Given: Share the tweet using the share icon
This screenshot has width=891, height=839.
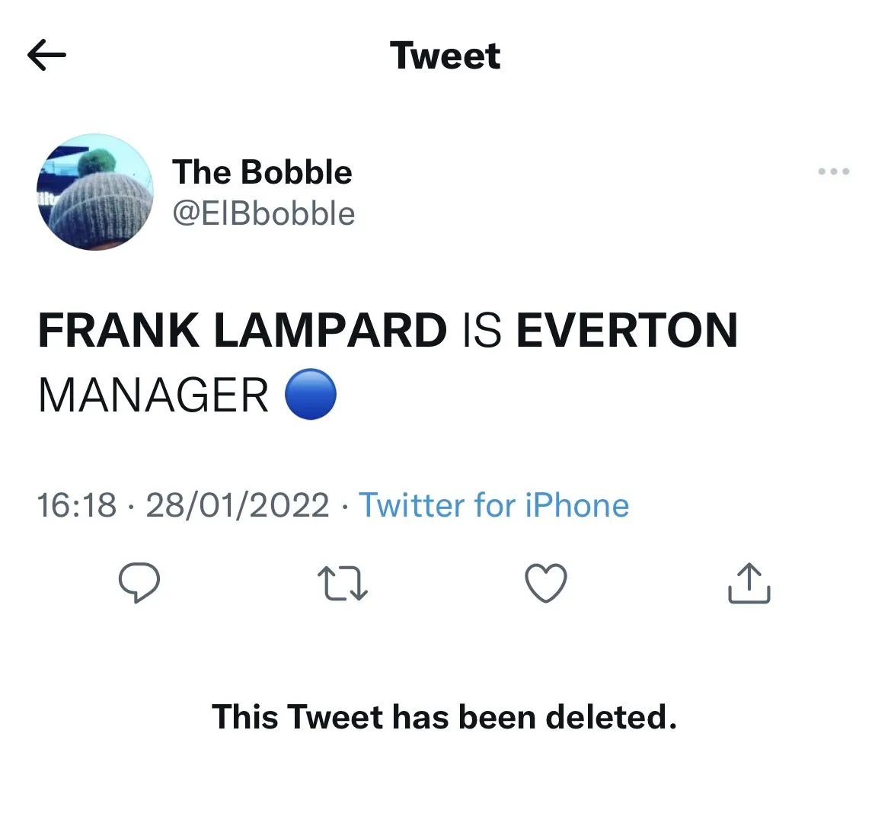Looking at the screenshot, I should (x=749, y=583).
